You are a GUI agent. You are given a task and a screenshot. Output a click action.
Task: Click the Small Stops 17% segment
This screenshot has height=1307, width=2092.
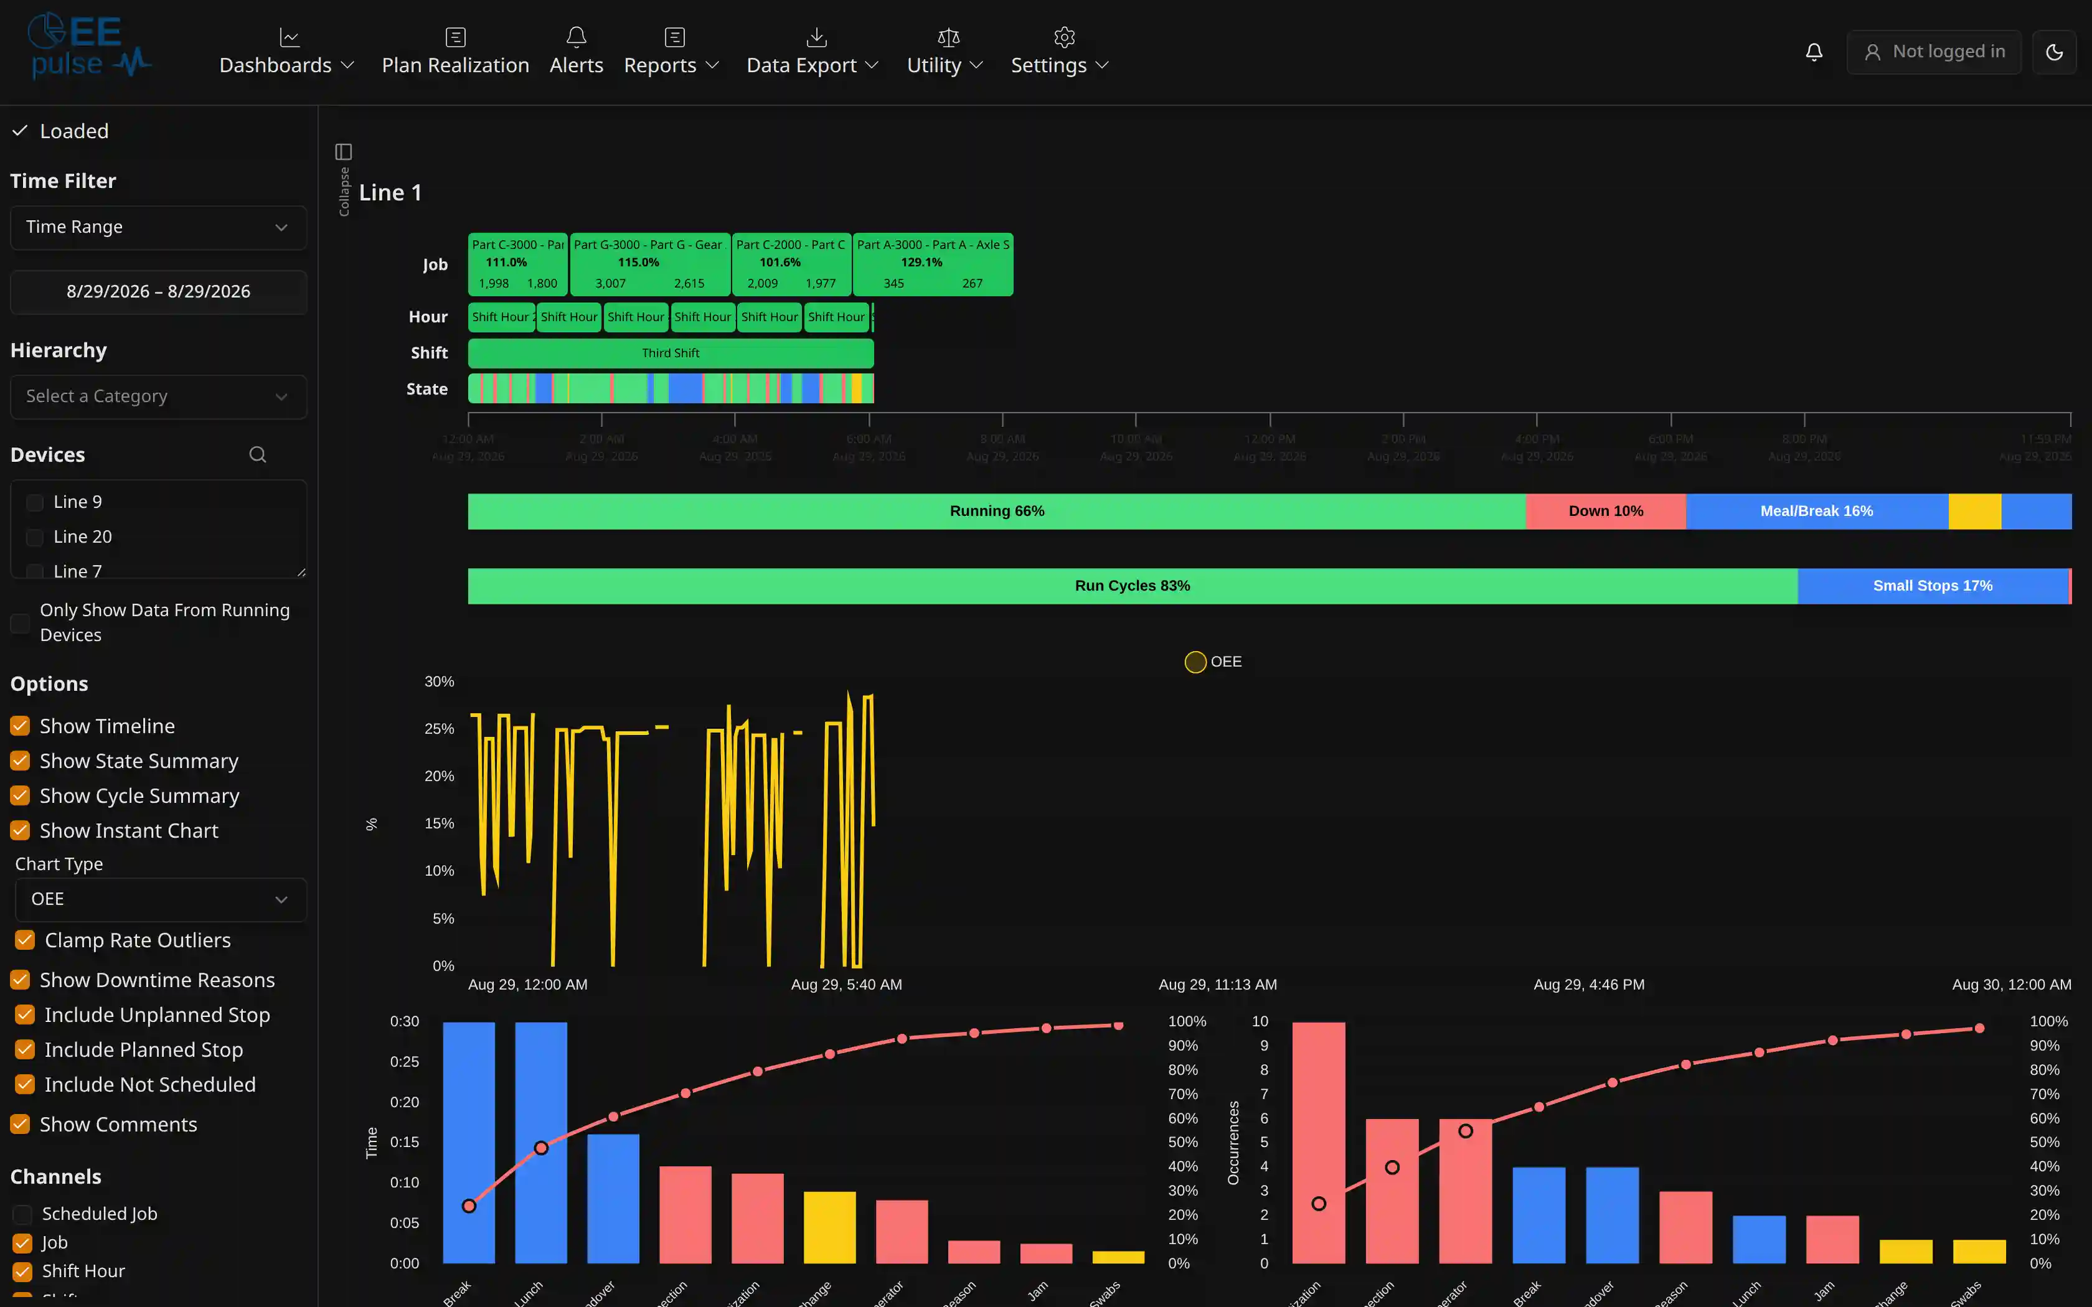tap(1933, 586)
